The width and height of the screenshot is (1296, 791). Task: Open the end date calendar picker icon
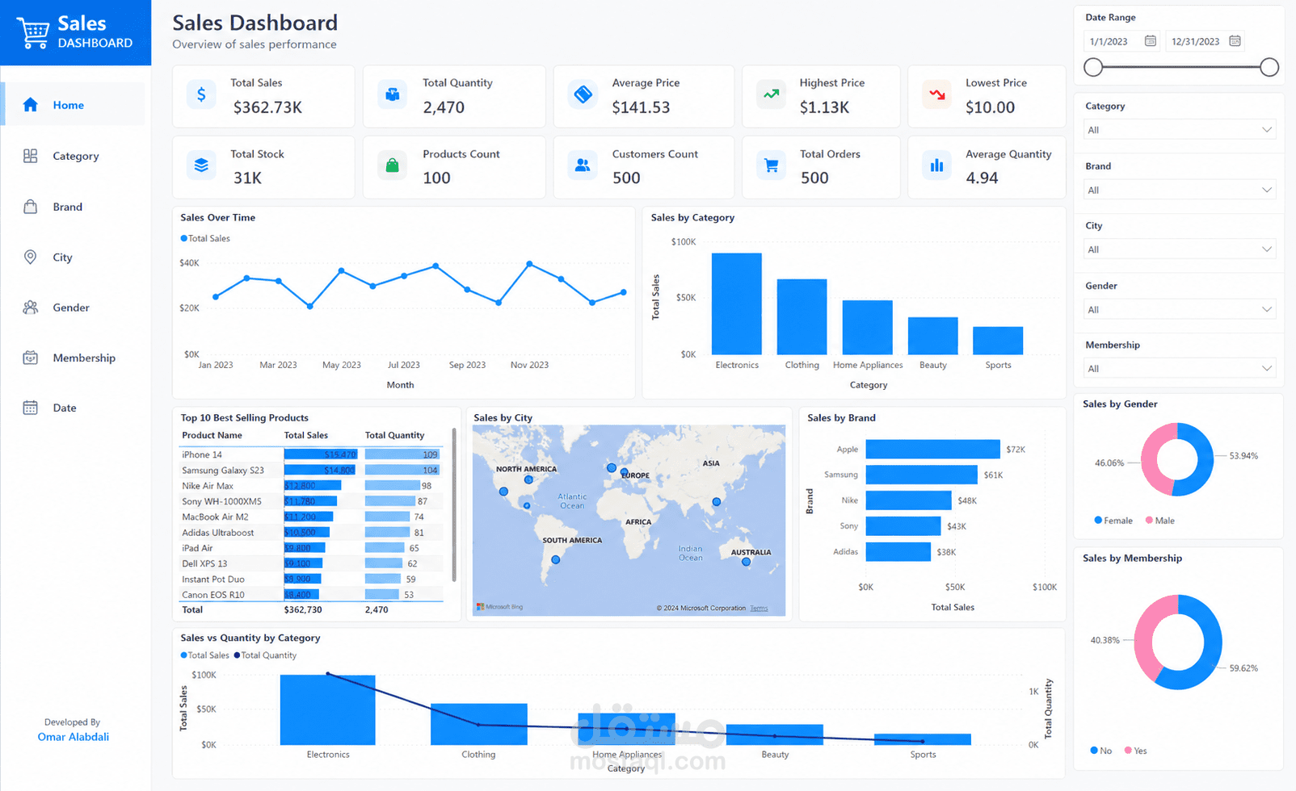pyautogui.click(x=1235, y=41)
